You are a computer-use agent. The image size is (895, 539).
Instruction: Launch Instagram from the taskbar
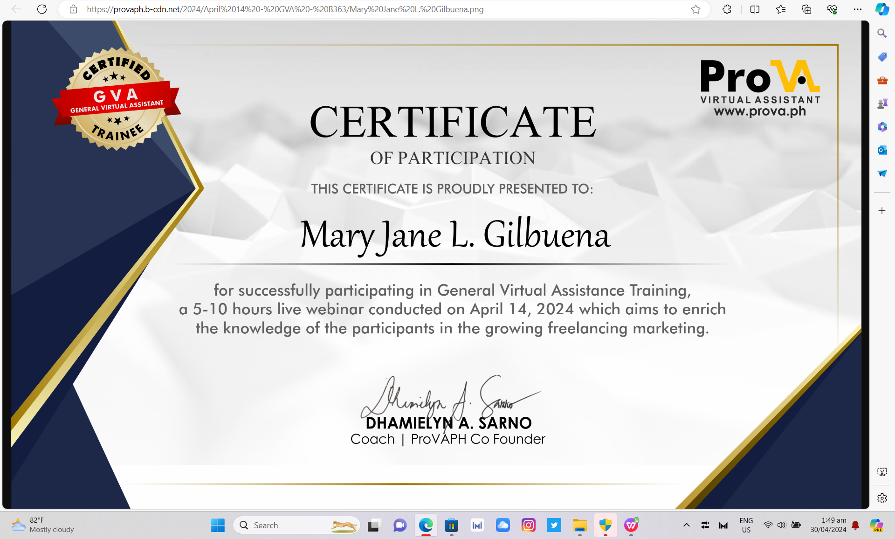point(529,525)
